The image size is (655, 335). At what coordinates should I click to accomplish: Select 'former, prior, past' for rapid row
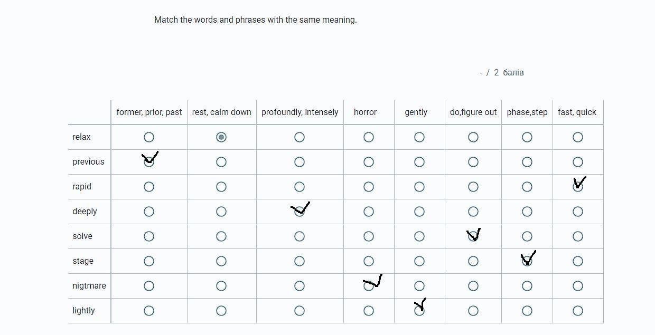click(x=149, y=187)
